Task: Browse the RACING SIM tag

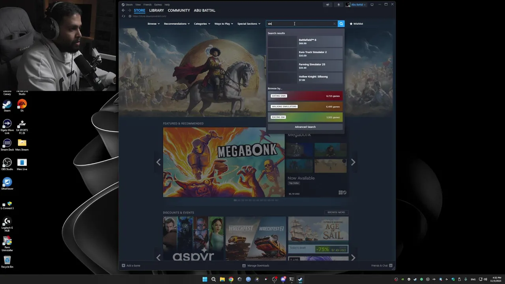Action: coord(305,117)
